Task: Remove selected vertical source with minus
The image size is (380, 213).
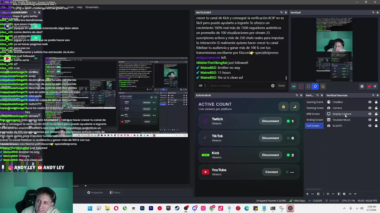Action: pos(333,194)
